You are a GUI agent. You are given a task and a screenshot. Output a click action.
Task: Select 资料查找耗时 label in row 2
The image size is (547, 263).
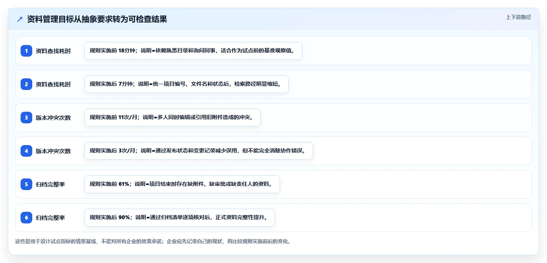point(53,84)
